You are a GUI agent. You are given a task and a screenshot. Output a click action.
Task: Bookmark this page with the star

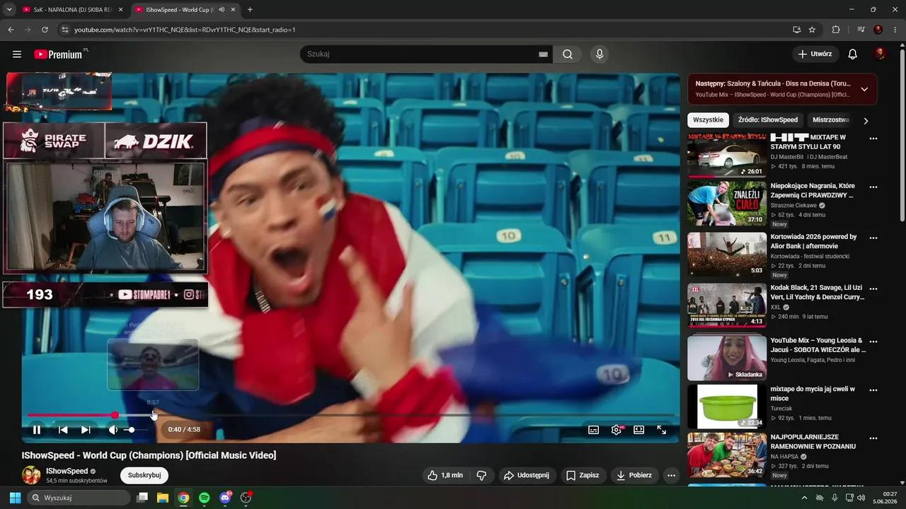[x=812, y=30]
